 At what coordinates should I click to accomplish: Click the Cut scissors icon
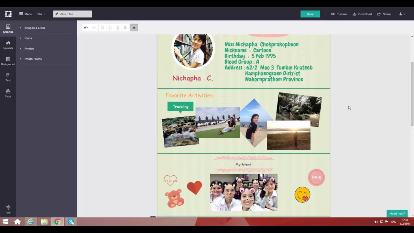click(103, 28)
